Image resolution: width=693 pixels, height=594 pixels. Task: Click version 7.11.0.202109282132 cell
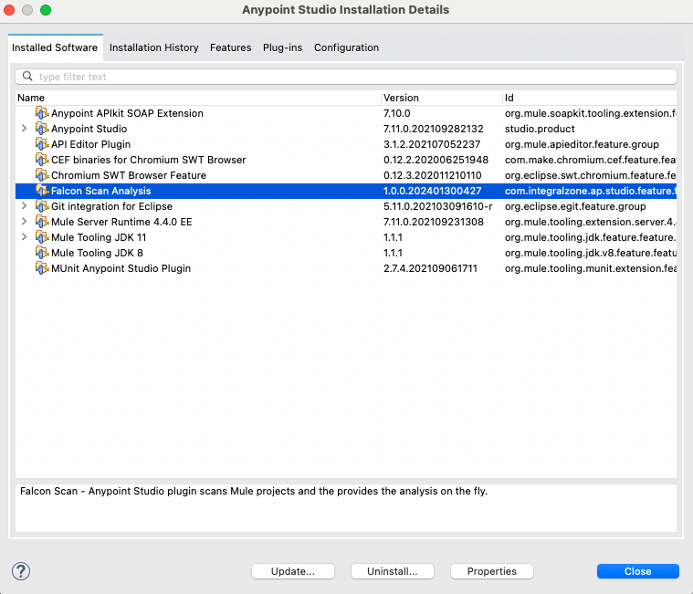coord(433,129)
